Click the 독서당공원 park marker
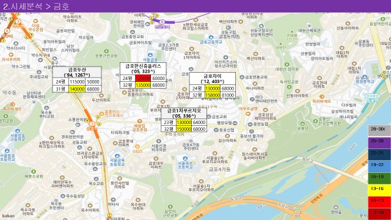391x220 pixels. [289, 87]
